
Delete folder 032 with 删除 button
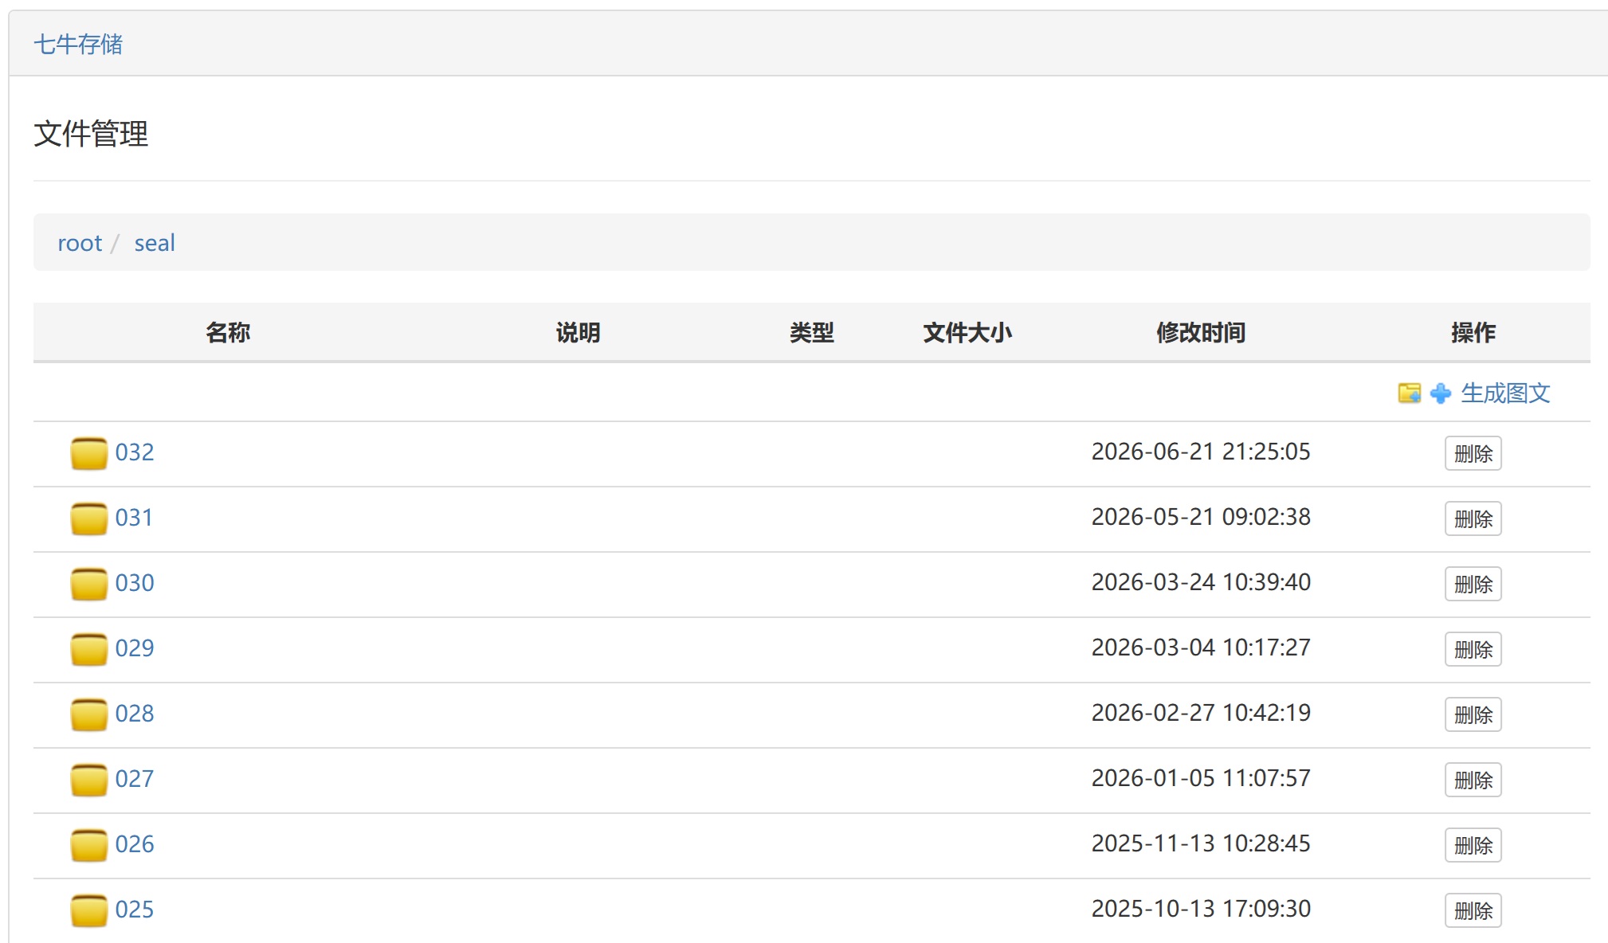coord(1473,453)
